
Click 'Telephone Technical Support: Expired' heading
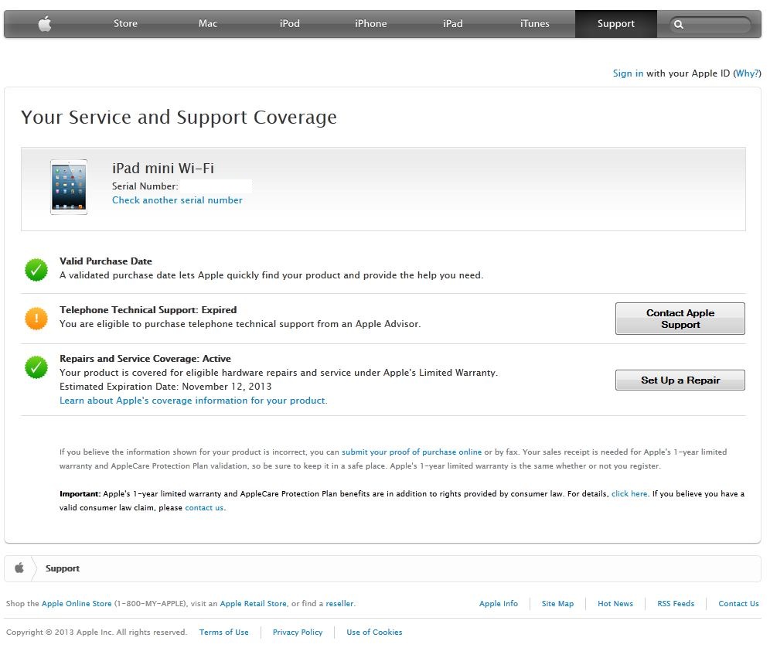pyautogui.click(x=148, y=310)
